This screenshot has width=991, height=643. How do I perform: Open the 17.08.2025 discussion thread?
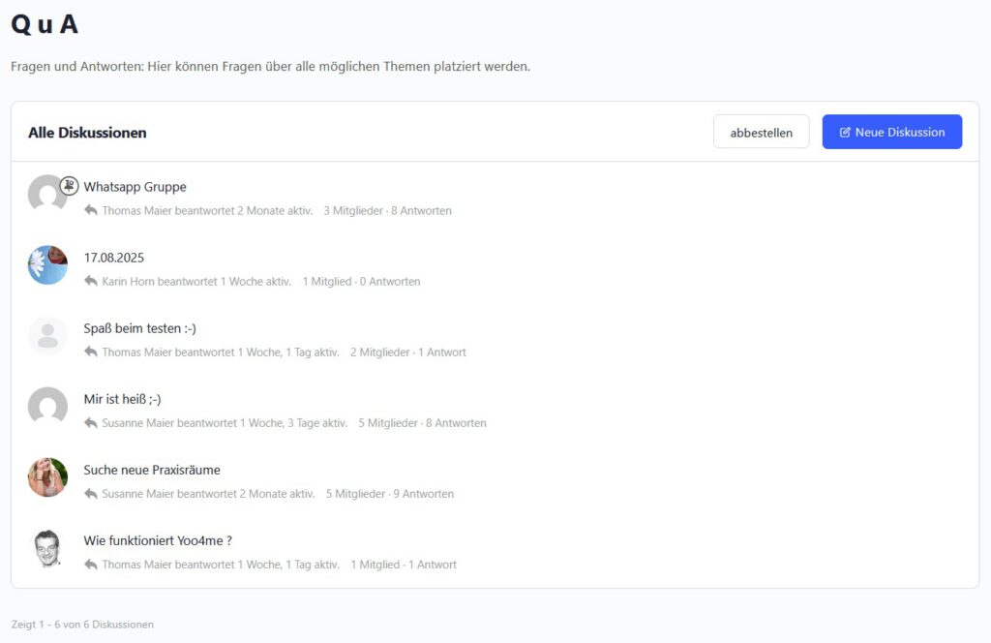113,258
